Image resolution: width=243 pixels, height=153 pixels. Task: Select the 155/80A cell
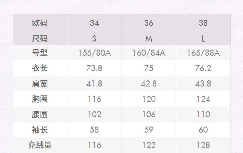[94, 53]
